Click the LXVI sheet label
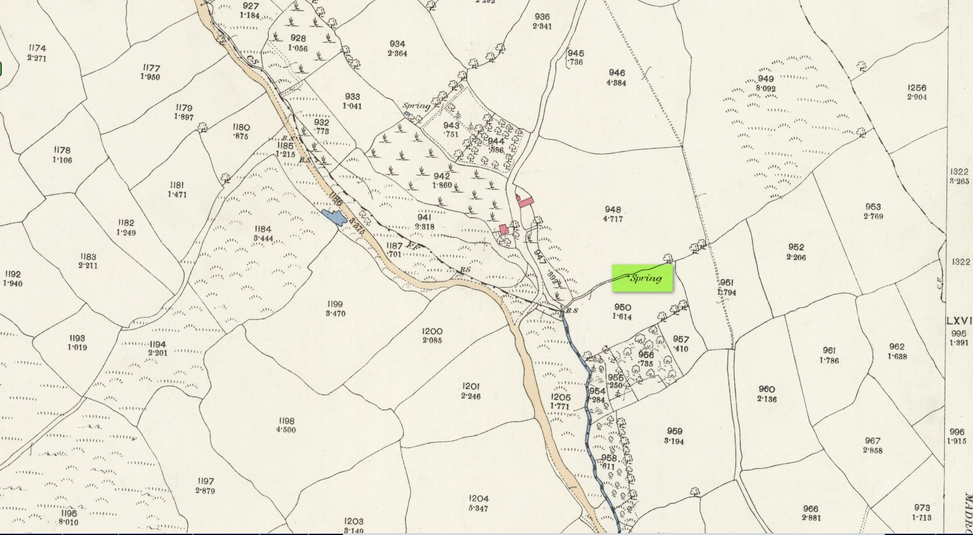 point(960,321)
